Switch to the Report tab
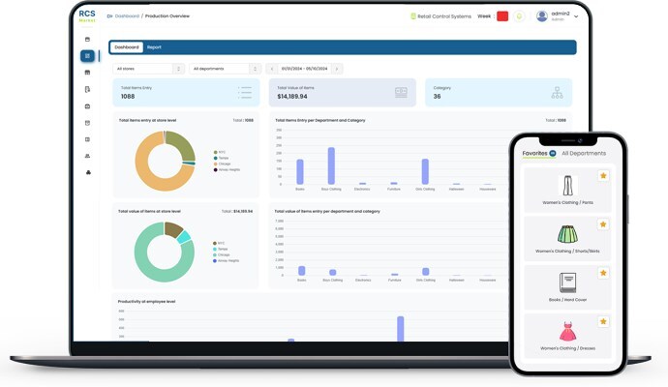Viewport: 668px width, 387px height. (154, 47)
